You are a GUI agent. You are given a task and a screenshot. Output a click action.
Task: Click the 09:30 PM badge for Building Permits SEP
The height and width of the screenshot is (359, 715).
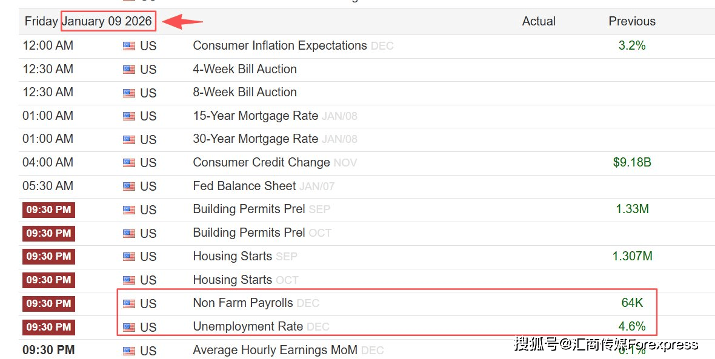pyautogui.click(x=49, y=209)
